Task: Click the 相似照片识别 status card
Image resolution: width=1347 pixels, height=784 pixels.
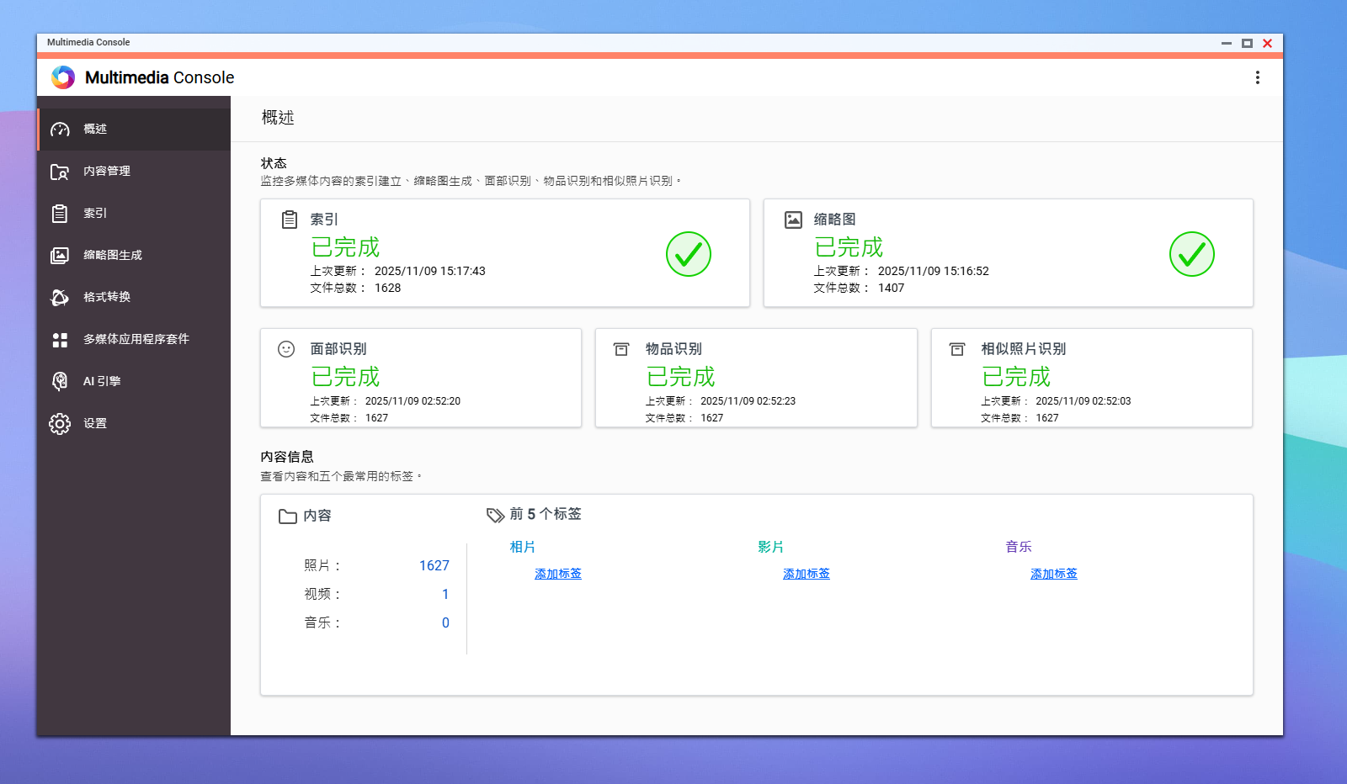Action: point(1091,379)
